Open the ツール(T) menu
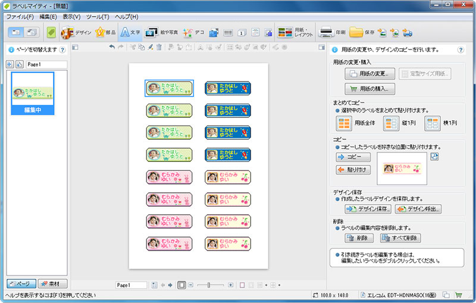Screen dimensions: 476x303 (x=97, y=17)
